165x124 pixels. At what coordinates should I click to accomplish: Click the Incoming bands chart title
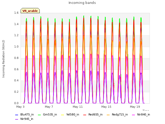[x=82, y=3]
